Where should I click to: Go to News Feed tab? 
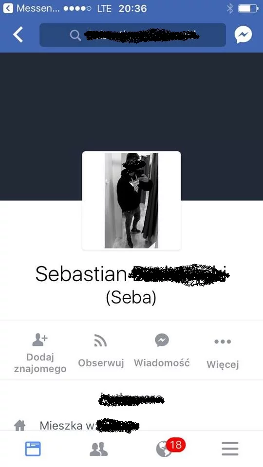[33, 449]
